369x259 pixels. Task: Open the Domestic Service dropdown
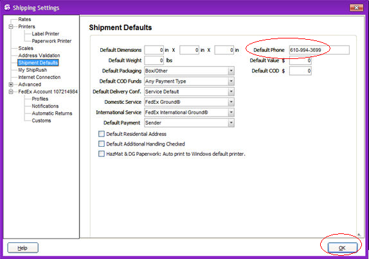tap(231, 102)
